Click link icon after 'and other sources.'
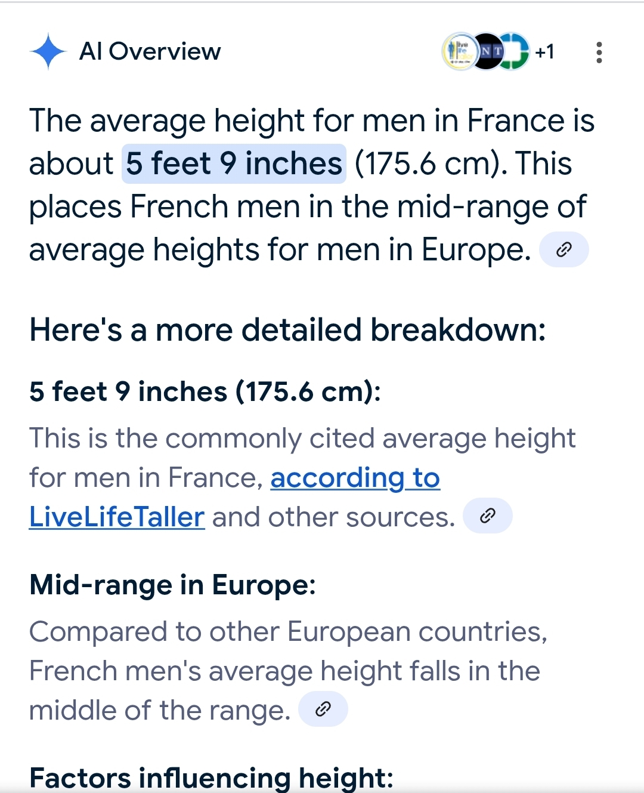 (x=487, y=516)
